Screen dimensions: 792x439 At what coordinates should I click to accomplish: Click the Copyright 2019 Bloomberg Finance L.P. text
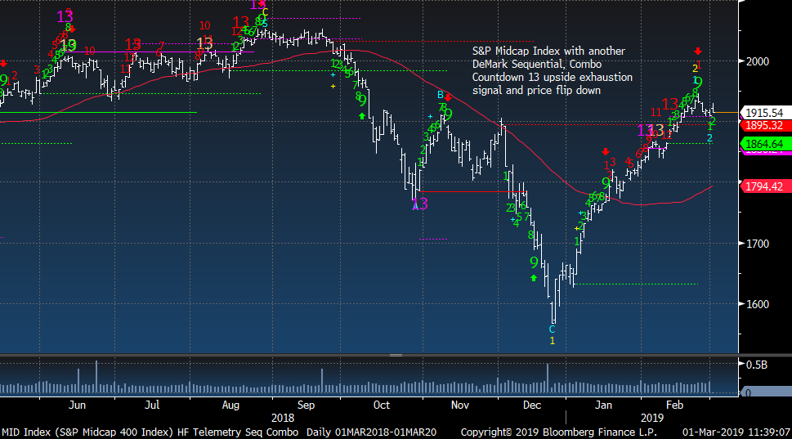tap(558, 432)
